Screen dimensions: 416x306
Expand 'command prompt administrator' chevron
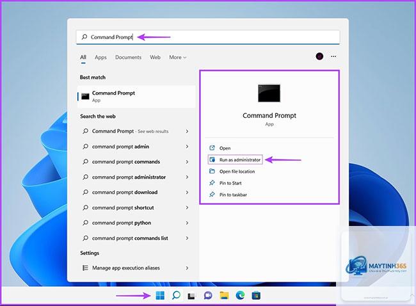pos(187,177)
